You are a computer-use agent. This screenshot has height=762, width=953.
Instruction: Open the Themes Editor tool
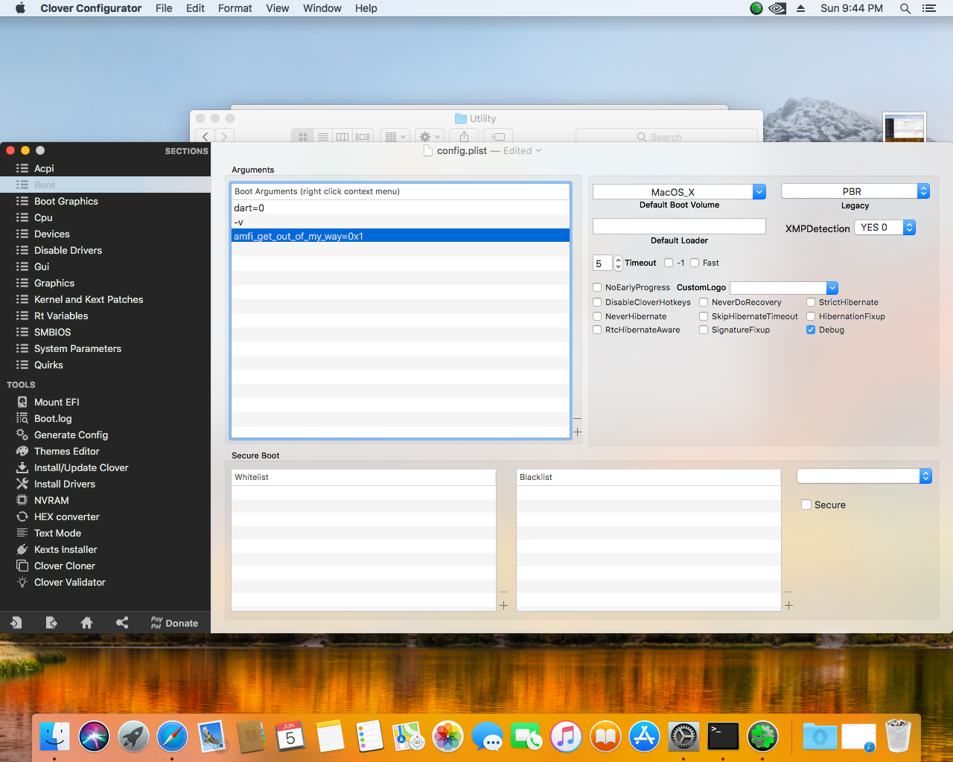point(66,451)
